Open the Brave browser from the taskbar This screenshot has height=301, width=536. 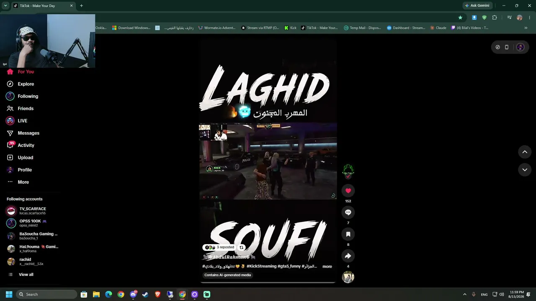point(157,294)
